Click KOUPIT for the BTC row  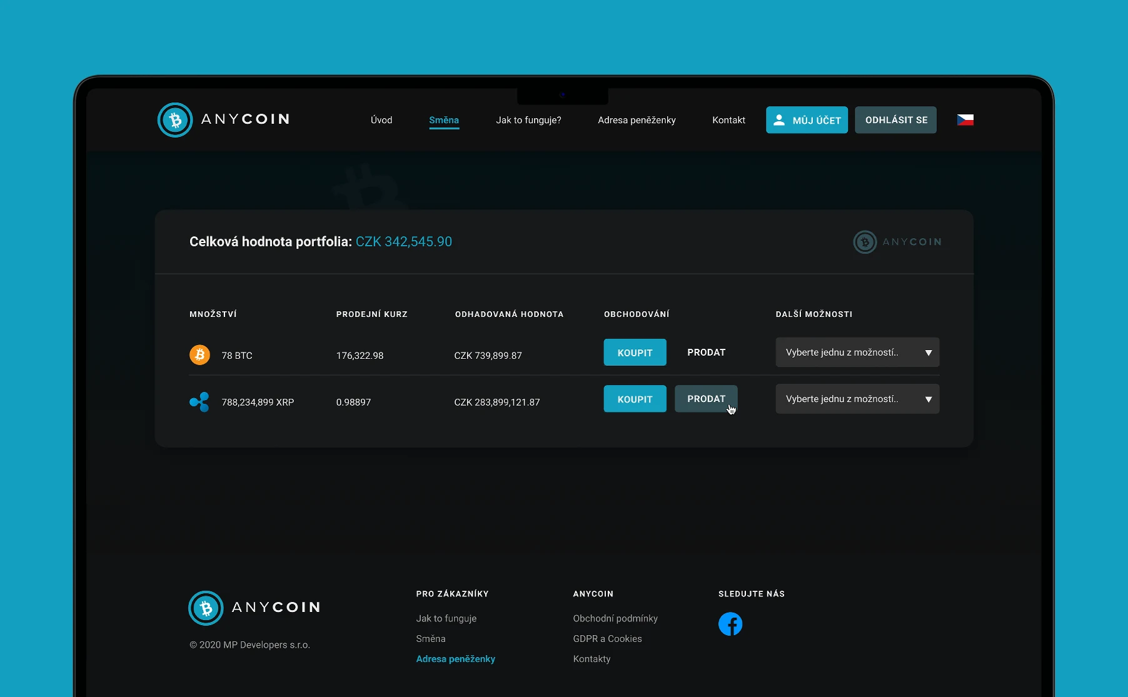(x=635, y=353)
